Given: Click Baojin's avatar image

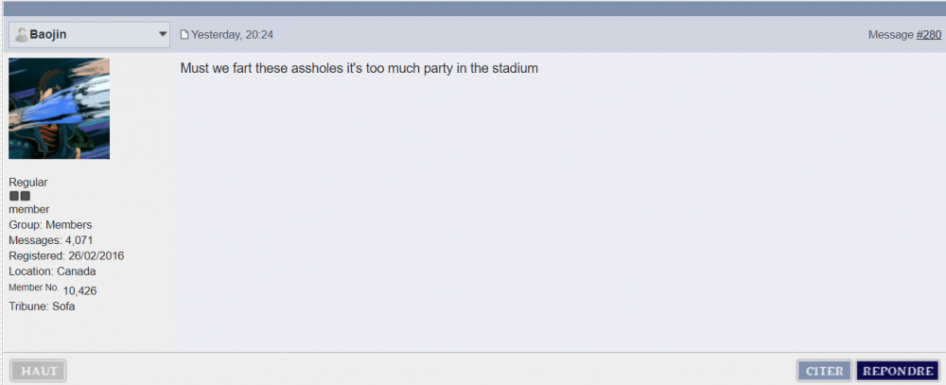Looking at the screenshot, I should pos(59,108).
